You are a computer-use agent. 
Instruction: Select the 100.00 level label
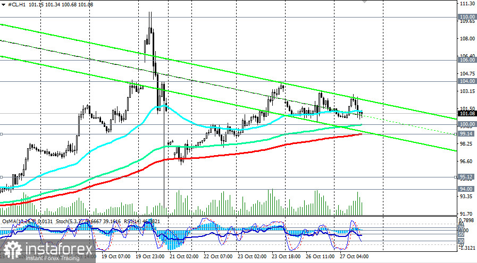(x=467, y=124)
